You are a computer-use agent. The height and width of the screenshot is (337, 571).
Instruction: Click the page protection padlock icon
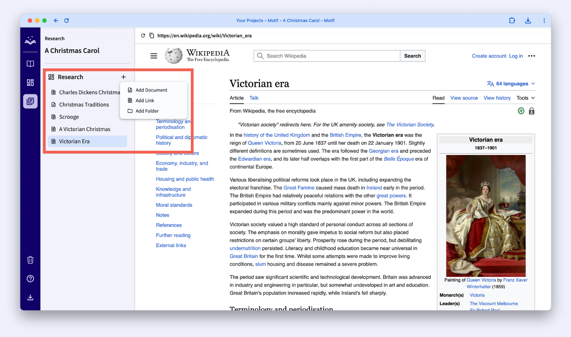click(x=532, y=111)
